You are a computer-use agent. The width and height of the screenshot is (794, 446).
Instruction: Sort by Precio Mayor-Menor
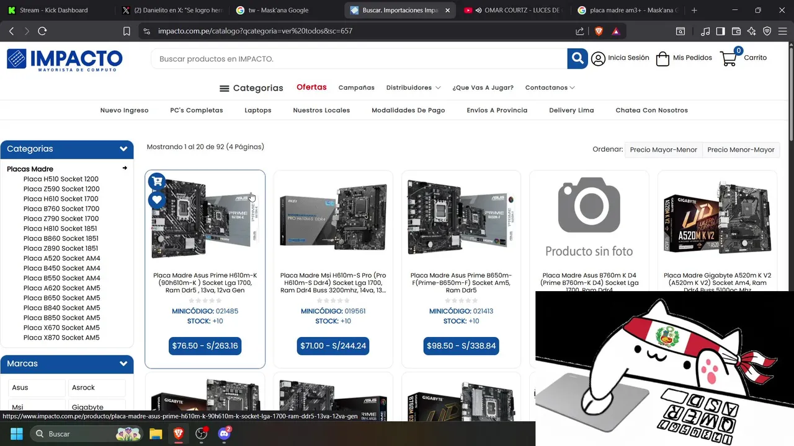(x=663, y=149)
